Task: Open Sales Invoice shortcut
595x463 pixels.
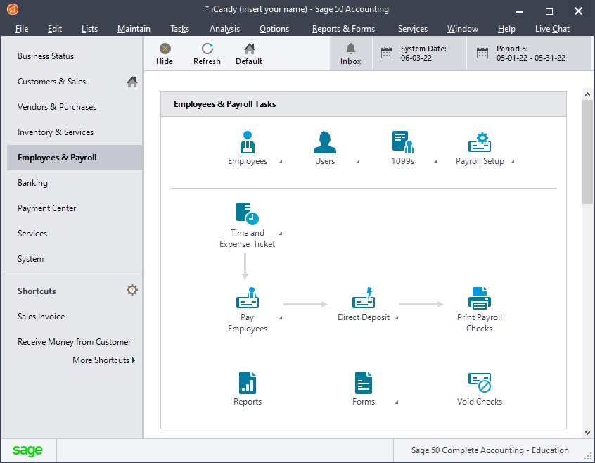Action: 41,317
